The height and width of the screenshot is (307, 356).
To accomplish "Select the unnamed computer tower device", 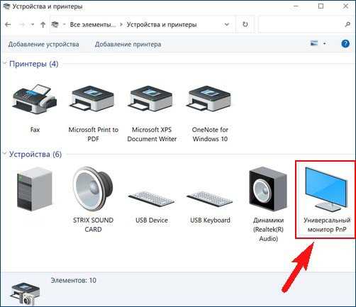I will 35,189.
